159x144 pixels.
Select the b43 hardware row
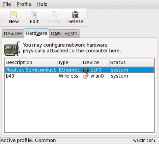click(x=79, y=76)
